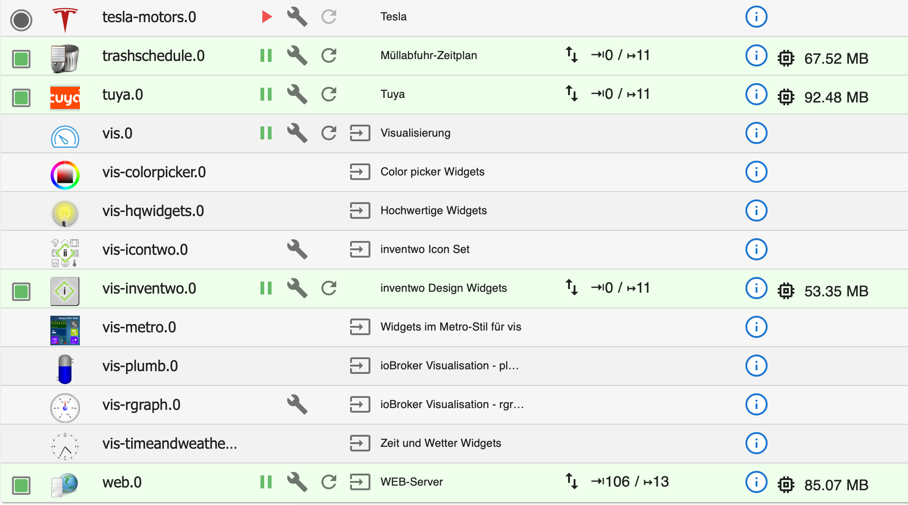The height and width of the screenshot is (505, 908).
Task: Pause the web.0 instance
Action: 266,482
